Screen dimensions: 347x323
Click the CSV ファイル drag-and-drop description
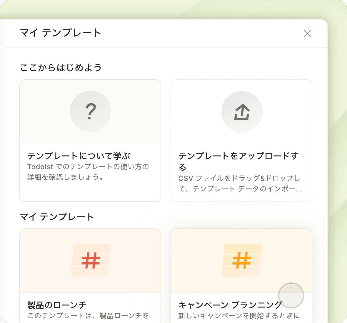tap(240, 183)
